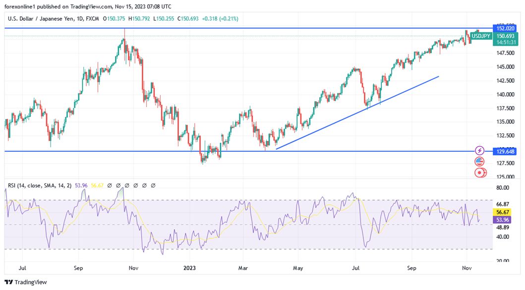Toggle the first crossed-circle visibility icon in RSI legend
This screenshot has height=290, width=525.
click(110, 185)
